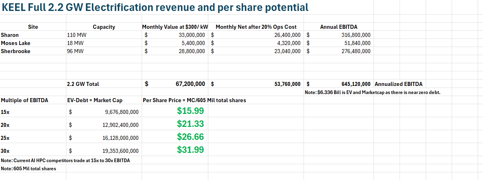
Task: Click the 605 Mil total shares note
Action: point(28,168)
